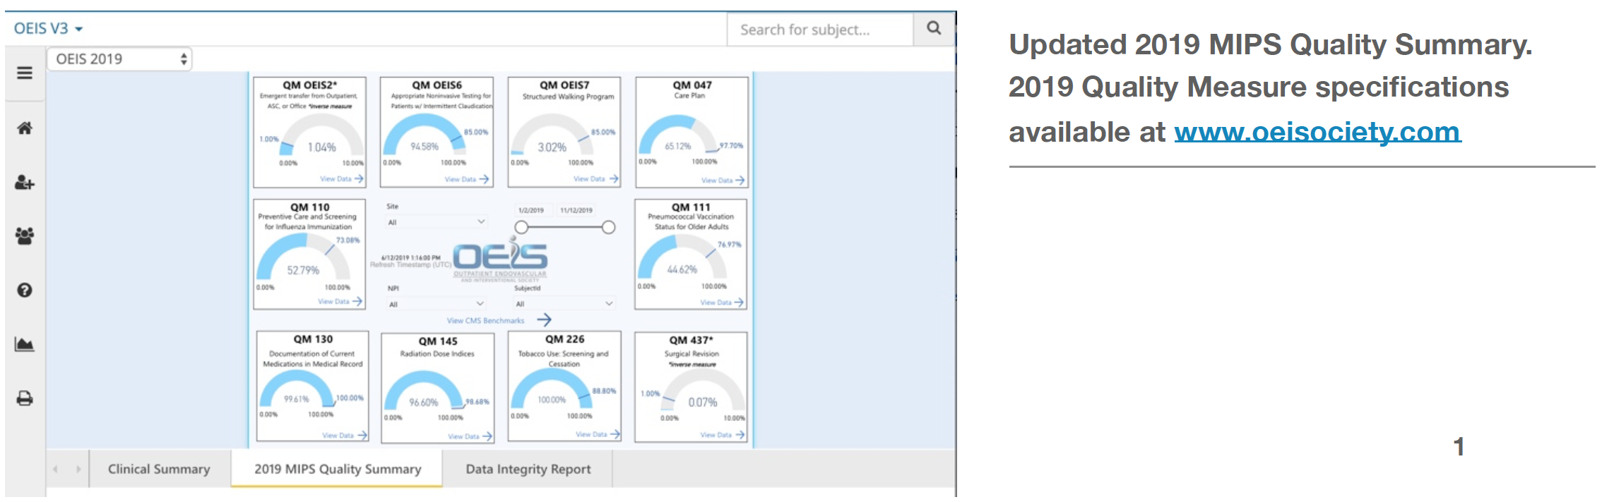Screen dimensions: 1602x502
Task: Click View Data on QM OEIS6 card
Action: coord(467,179)
